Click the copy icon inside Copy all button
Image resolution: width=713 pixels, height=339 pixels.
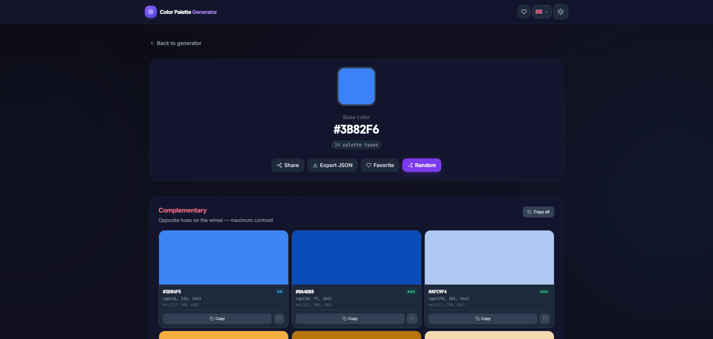click(529, 212)
